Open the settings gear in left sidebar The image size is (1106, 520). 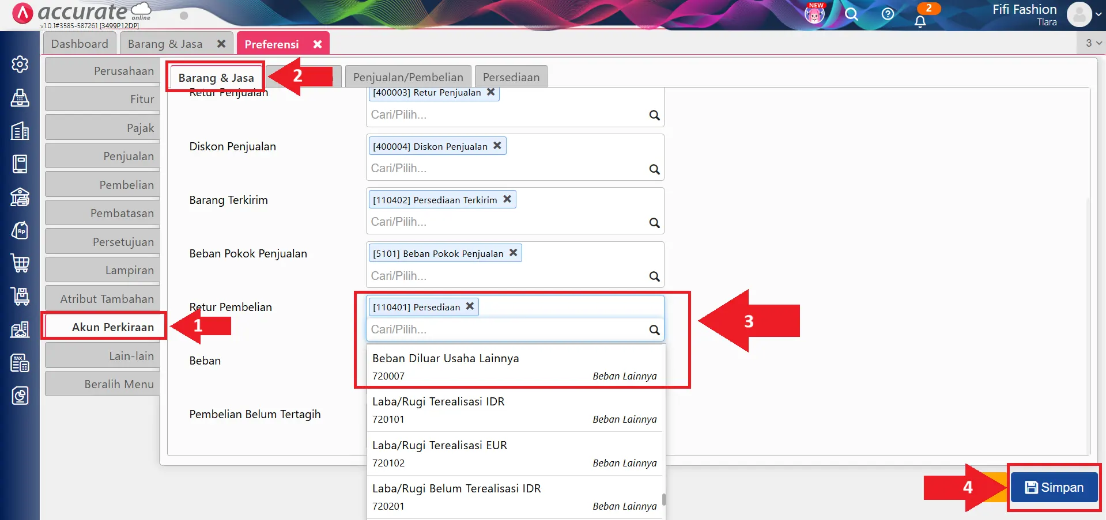[x=20, y=64]
